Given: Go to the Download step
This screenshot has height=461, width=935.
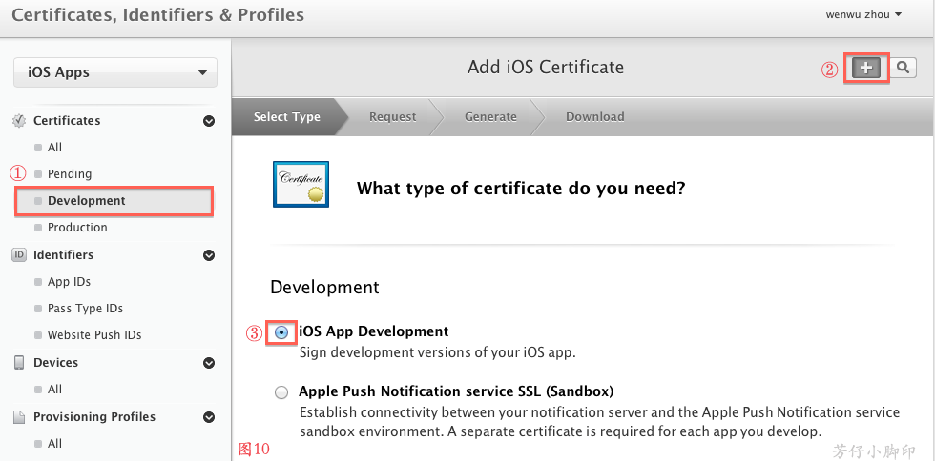Looking at the screenshot, I should point(595,117).
